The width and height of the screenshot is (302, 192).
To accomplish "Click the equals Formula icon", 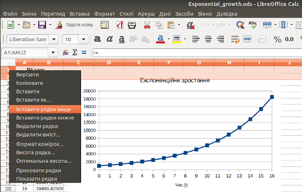I will 84,52.
